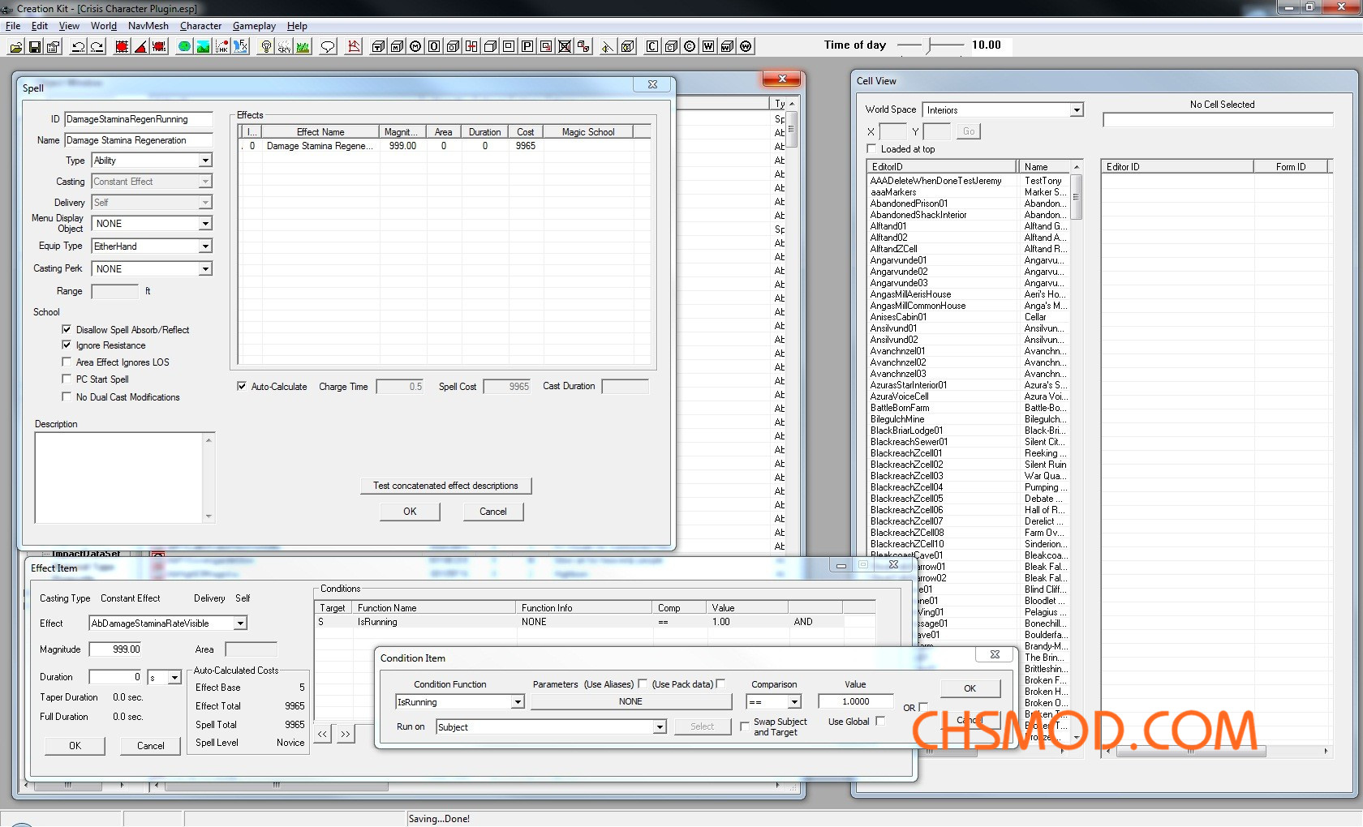Screen dimensions: 1363x827
Task: Click the plain square 'W' toolbar icon
Action: pos(708,46)
